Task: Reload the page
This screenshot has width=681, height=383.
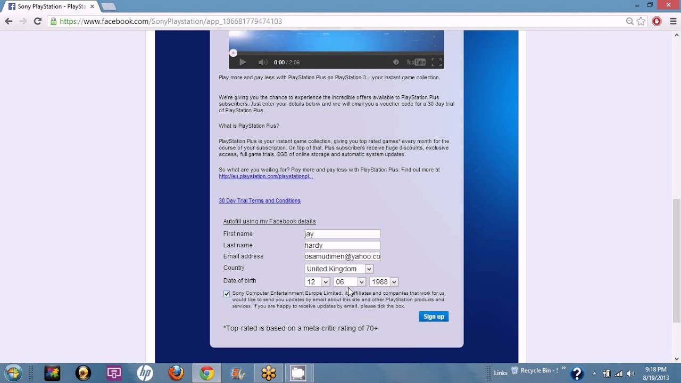Action: pyautogui.click(x=37, y=21)
